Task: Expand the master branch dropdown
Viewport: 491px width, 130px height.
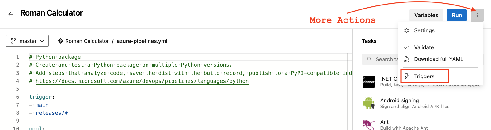Action: point(27,41)
